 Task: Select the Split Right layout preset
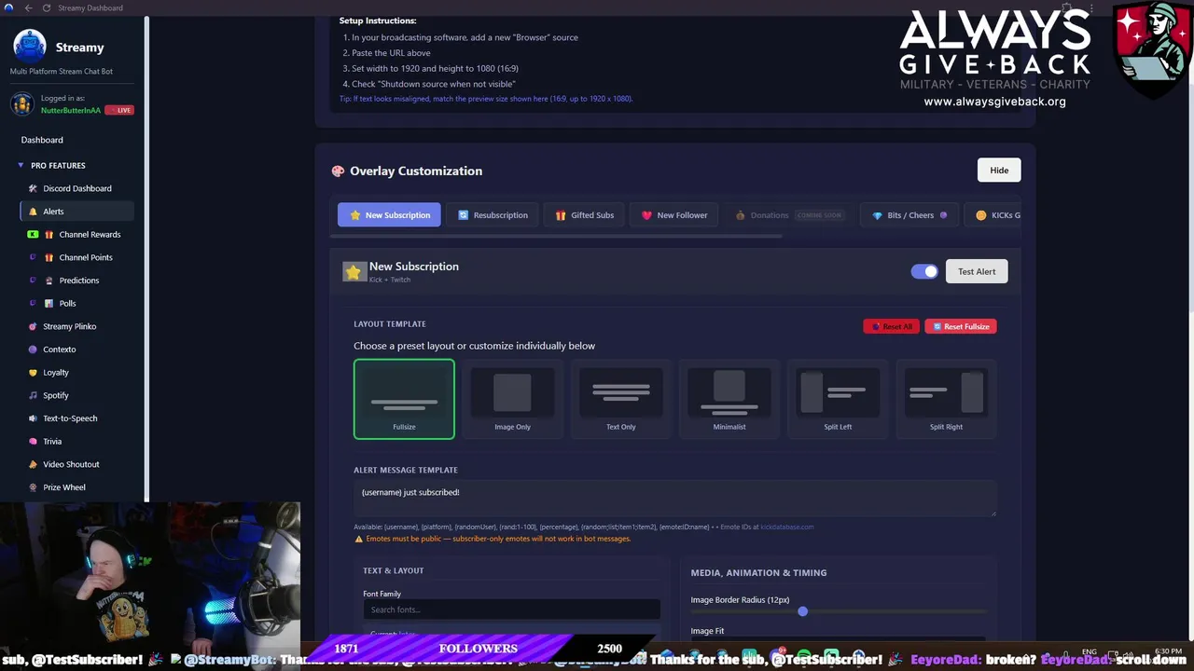coord(946,399)
